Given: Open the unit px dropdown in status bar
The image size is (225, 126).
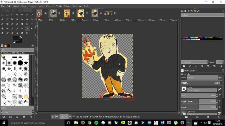Looking at the screenshot, I should 57,117.
